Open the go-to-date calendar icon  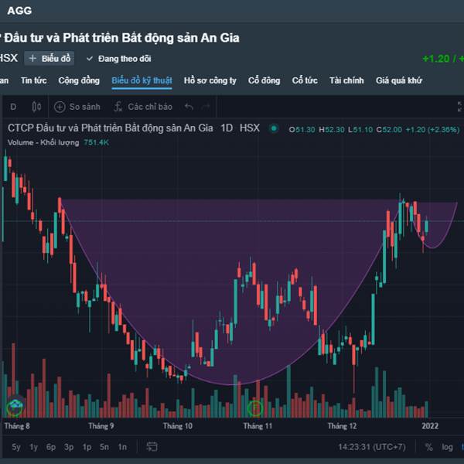click(152, 446)
